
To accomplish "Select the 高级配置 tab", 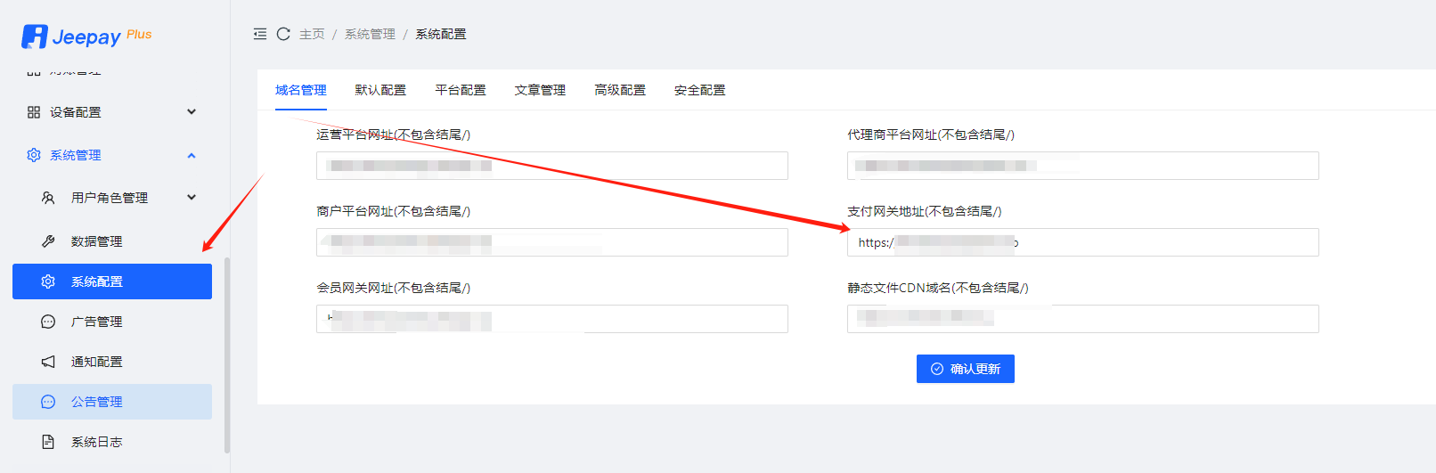I will [620, 90].
